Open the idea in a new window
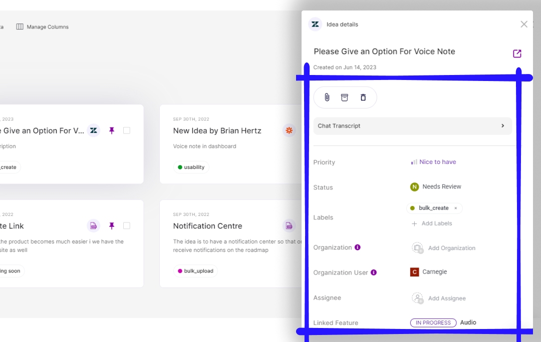 [517, 53]
